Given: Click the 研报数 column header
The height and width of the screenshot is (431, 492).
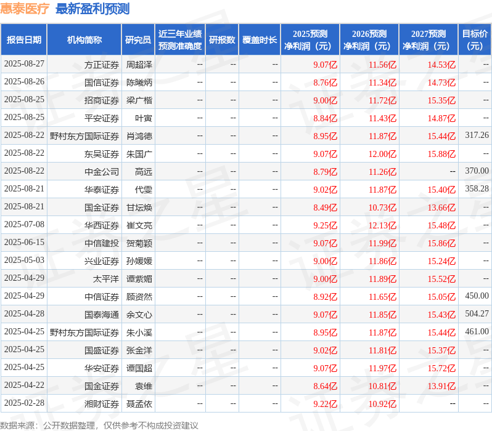Looking at the screenshot, I should coord(222,40).
